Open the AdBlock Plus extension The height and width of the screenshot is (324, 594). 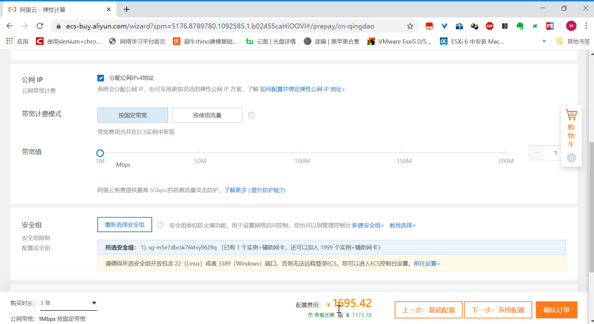pos(490,26)
